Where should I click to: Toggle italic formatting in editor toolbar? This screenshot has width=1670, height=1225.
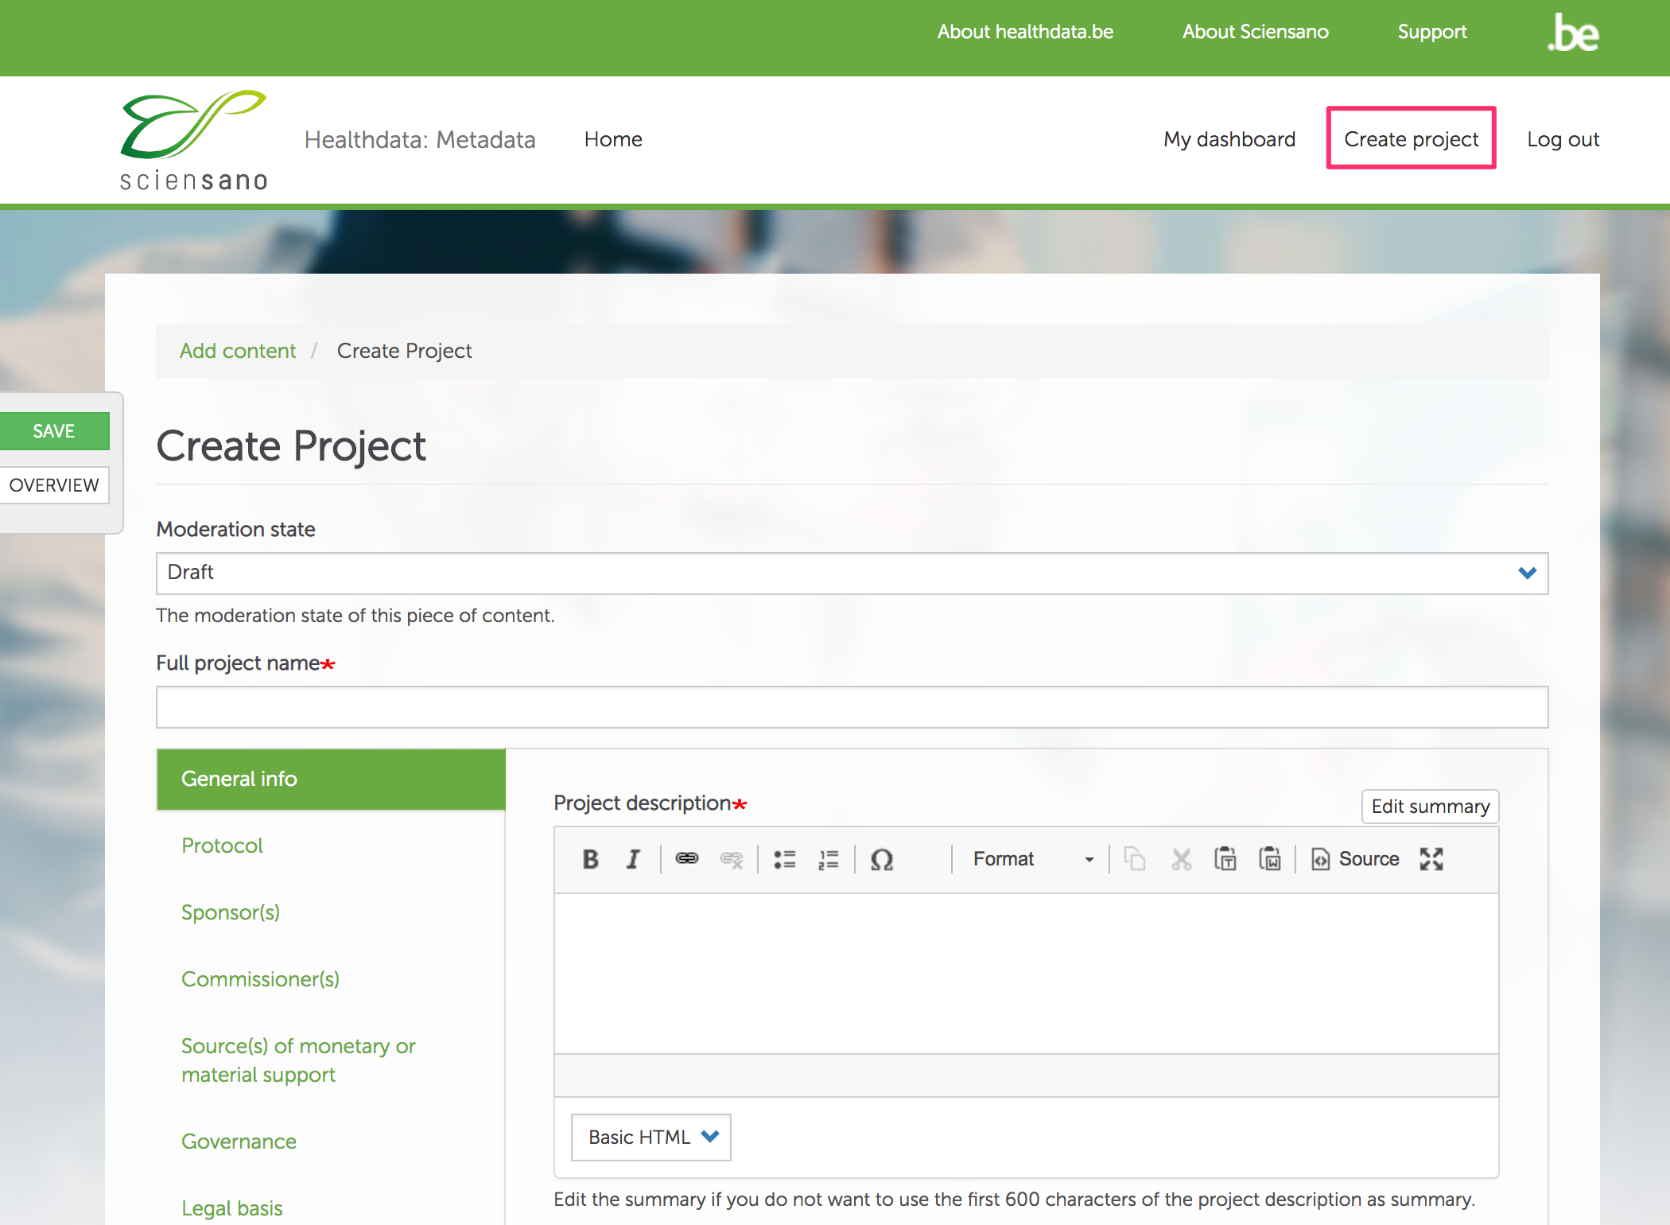633,859
